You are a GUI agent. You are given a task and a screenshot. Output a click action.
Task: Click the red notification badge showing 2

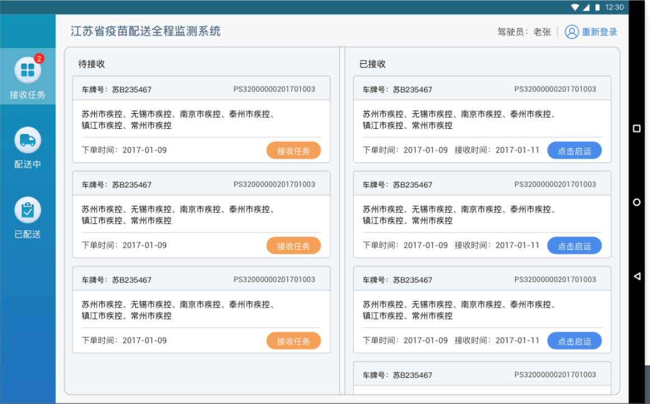(x=39, y=58)
